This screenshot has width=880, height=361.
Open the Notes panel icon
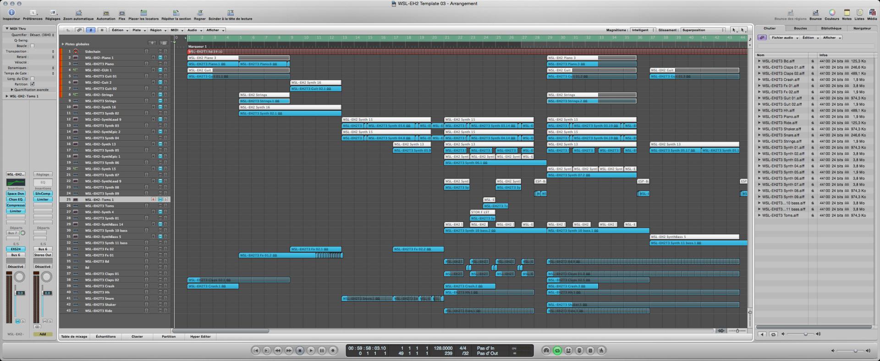pyautogui.click(x=847, y=13)
